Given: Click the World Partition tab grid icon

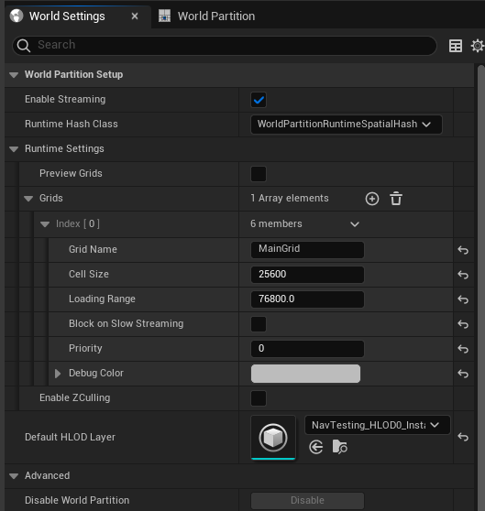Looking at the screenshot, I should click(x=164, y=16).
